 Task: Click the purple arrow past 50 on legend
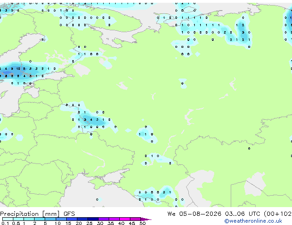(146, 219)
